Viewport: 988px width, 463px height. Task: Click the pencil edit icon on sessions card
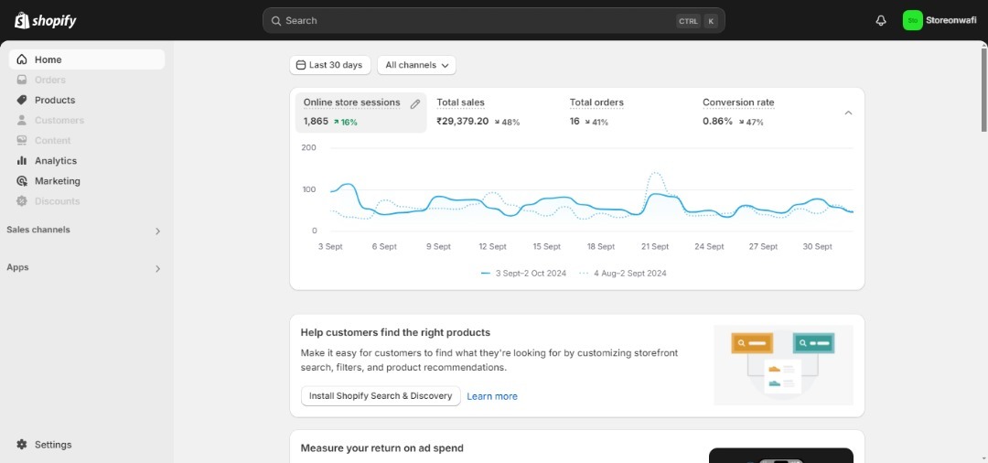pyautogui.click(x=415, y=104)
